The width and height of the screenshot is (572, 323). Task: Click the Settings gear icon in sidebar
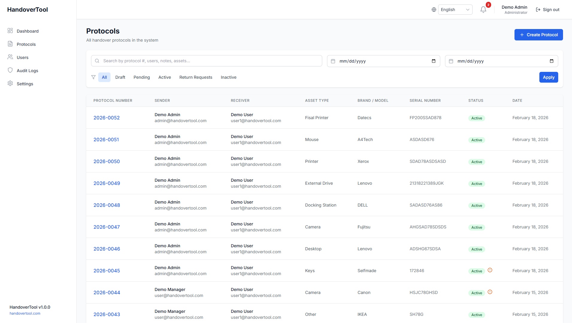click(x=10, y=83)
